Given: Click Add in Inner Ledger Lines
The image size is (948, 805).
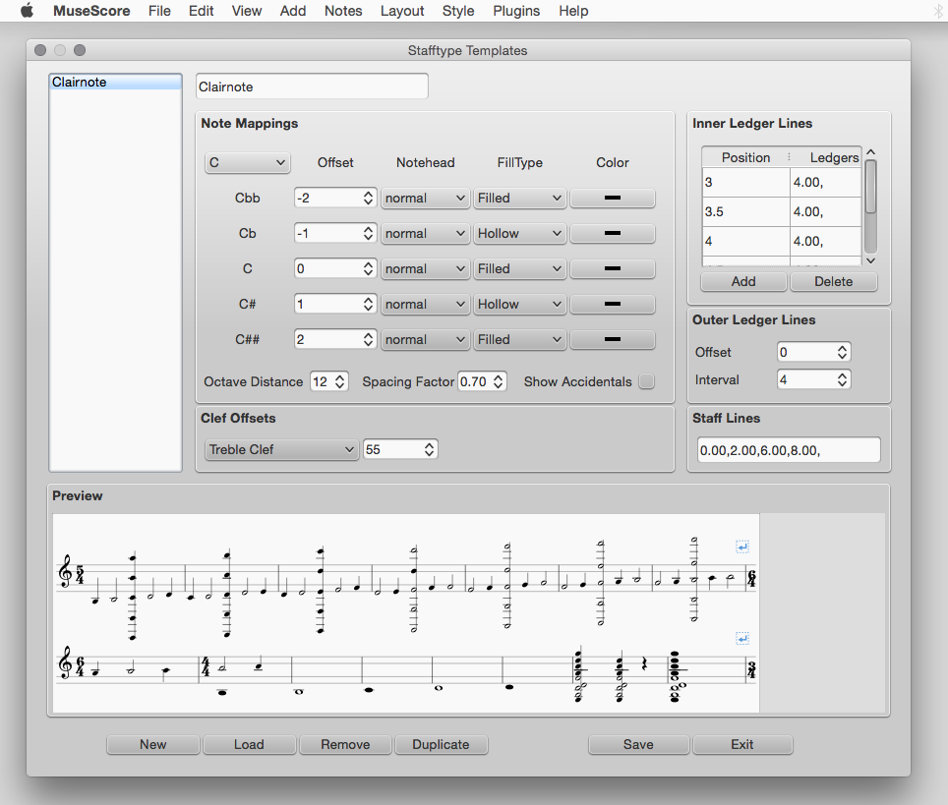Looking at the screenshot, I should (x=743, y=281).
